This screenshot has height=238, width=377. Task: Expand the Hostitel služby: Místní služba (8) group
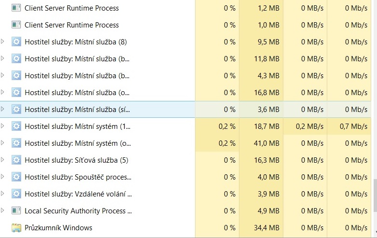pyautogui.click(x=3, y=42)
